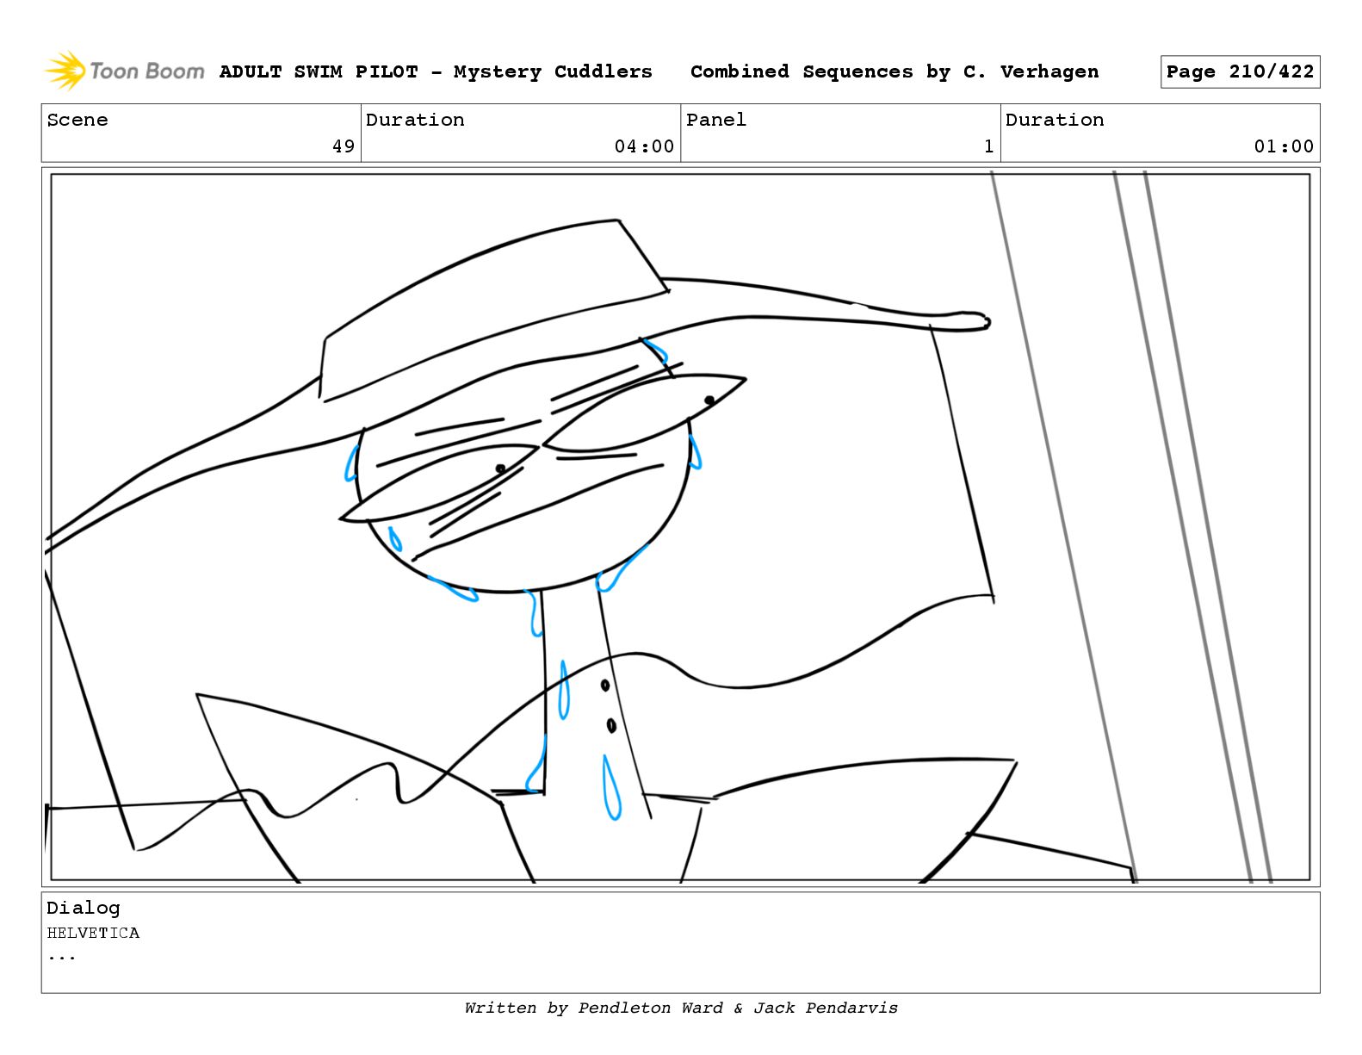Viewport: 1362px width, 1055px height.
Task: Click 'Combined Sequences by C. Verhagen' text
Action: point(895,71)
